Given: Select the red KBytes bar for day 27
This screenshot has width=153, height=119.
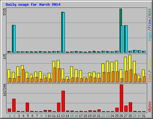Looking at the screenshot, I should (126, 109).
